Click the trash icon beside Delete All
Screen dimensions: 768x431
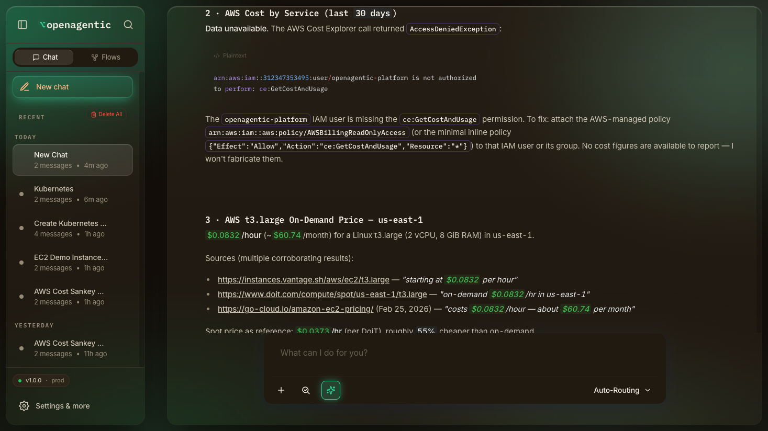pyautogui.click(x=94, y=115)
